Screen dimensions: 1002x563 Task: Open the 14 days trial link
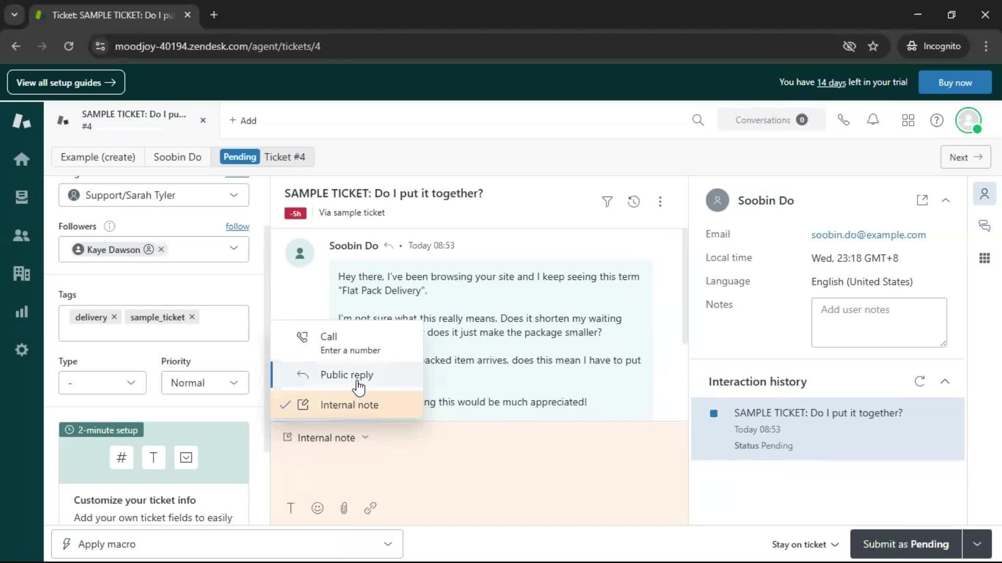(x=831, y=82)
